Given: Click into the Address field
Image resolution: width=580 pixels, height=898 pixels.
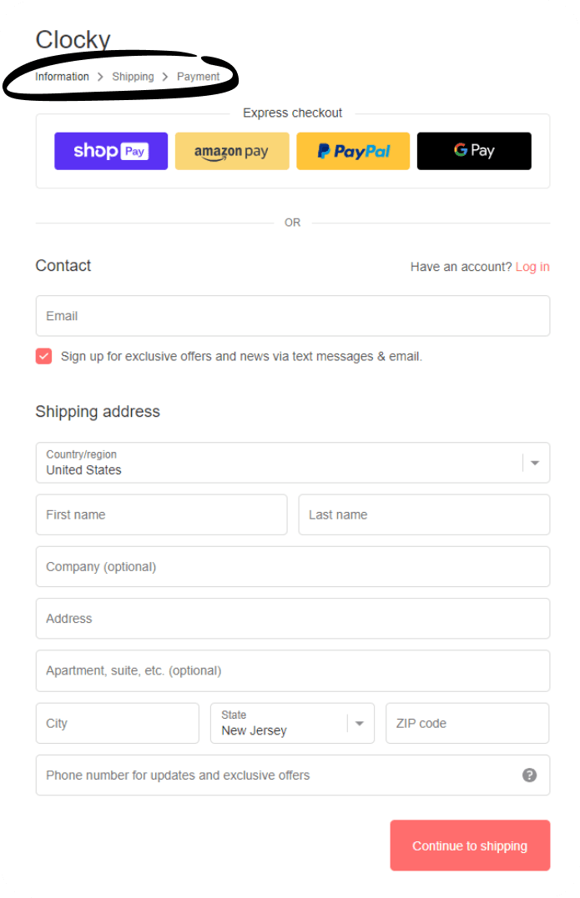Looking at the screenshot, I should coord(293,619).
